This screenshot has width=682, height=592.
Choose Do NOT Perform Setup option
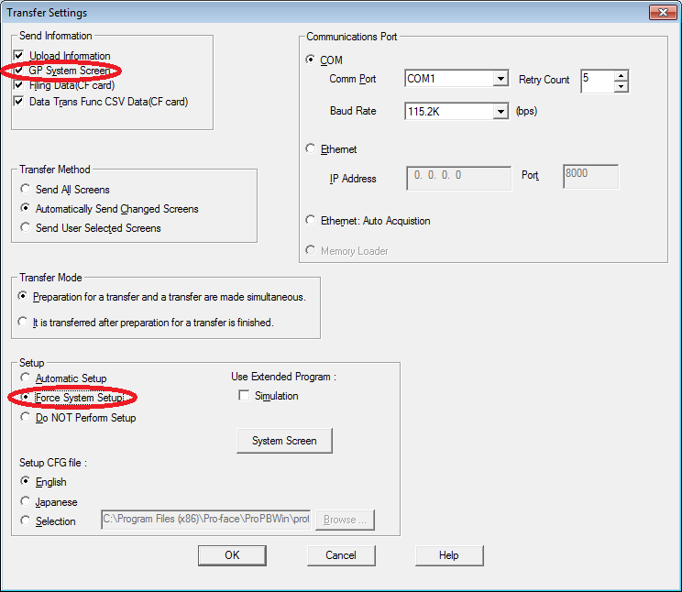[26, 418]
